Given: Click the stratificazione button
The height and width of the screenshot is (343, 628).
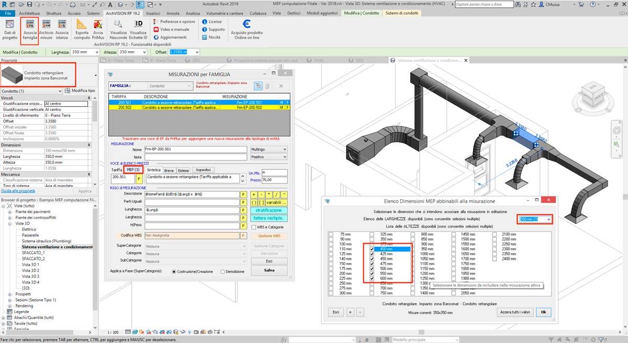Looking at the screenshot, I should coord(269,210).
